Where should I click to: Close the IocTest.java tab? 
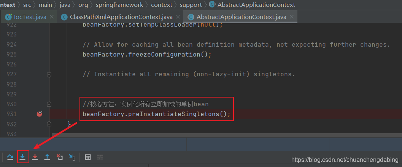pos(51,17)
